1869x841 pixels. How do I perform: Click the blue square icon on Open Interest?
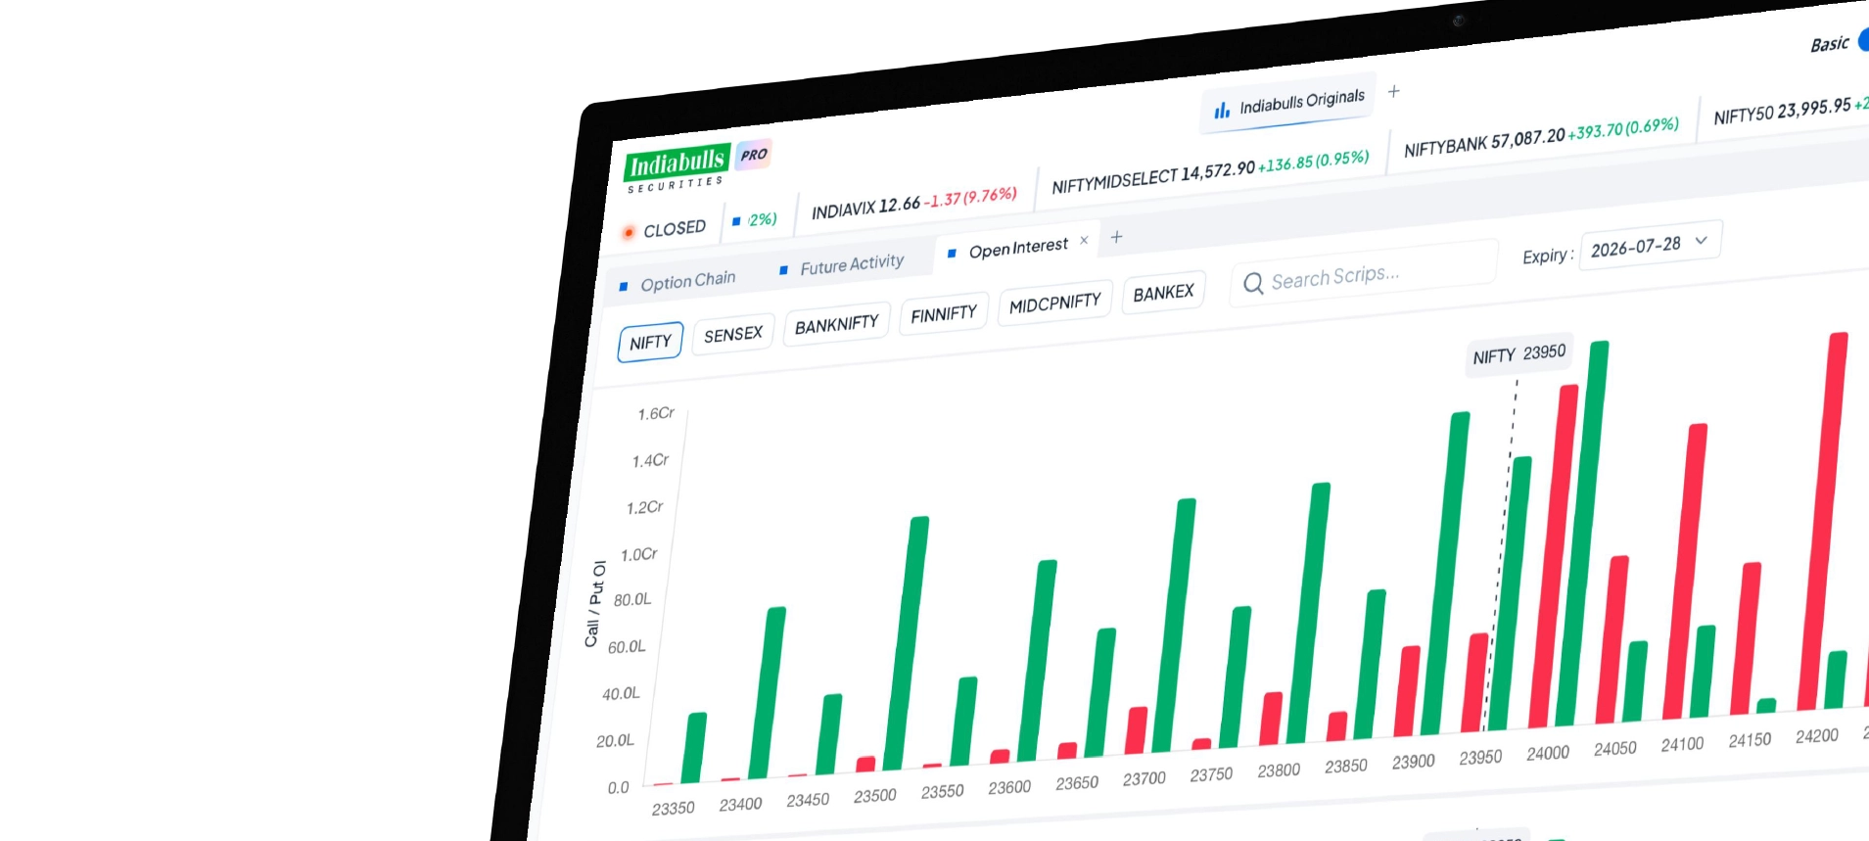point(952,253)
